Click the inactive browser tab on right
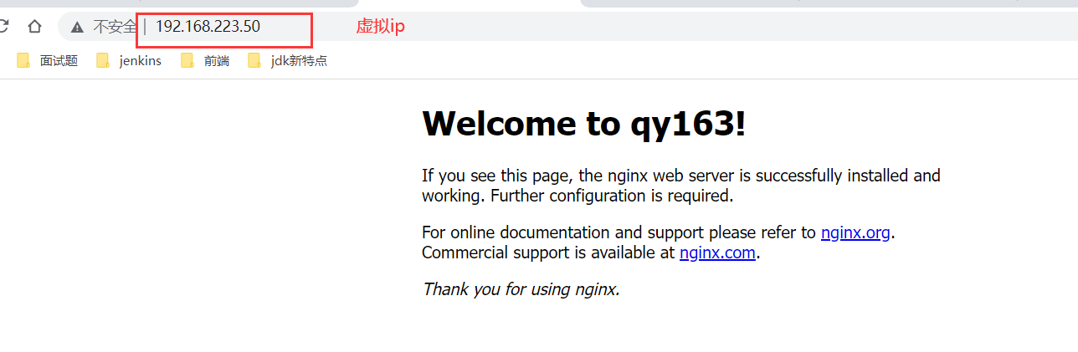1078x352 pixels. pyautogui.click(x=829, y=3)
